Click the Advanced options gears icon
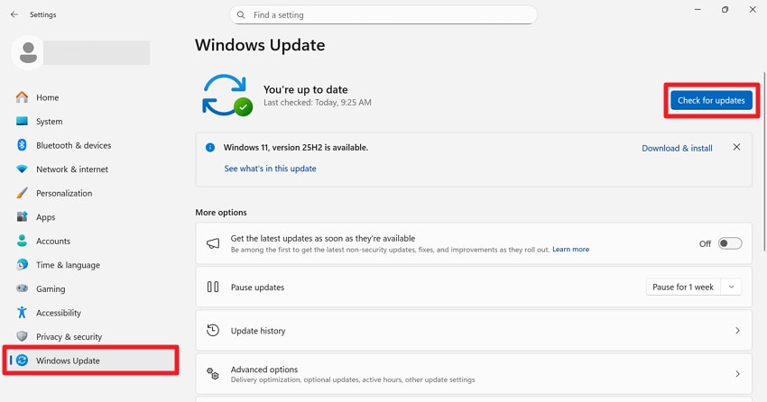This screenshot has width=767, height=402. tap(213, 374)
